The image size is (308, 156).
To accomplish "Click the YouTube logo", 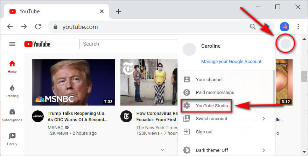I will coord(37,44).
